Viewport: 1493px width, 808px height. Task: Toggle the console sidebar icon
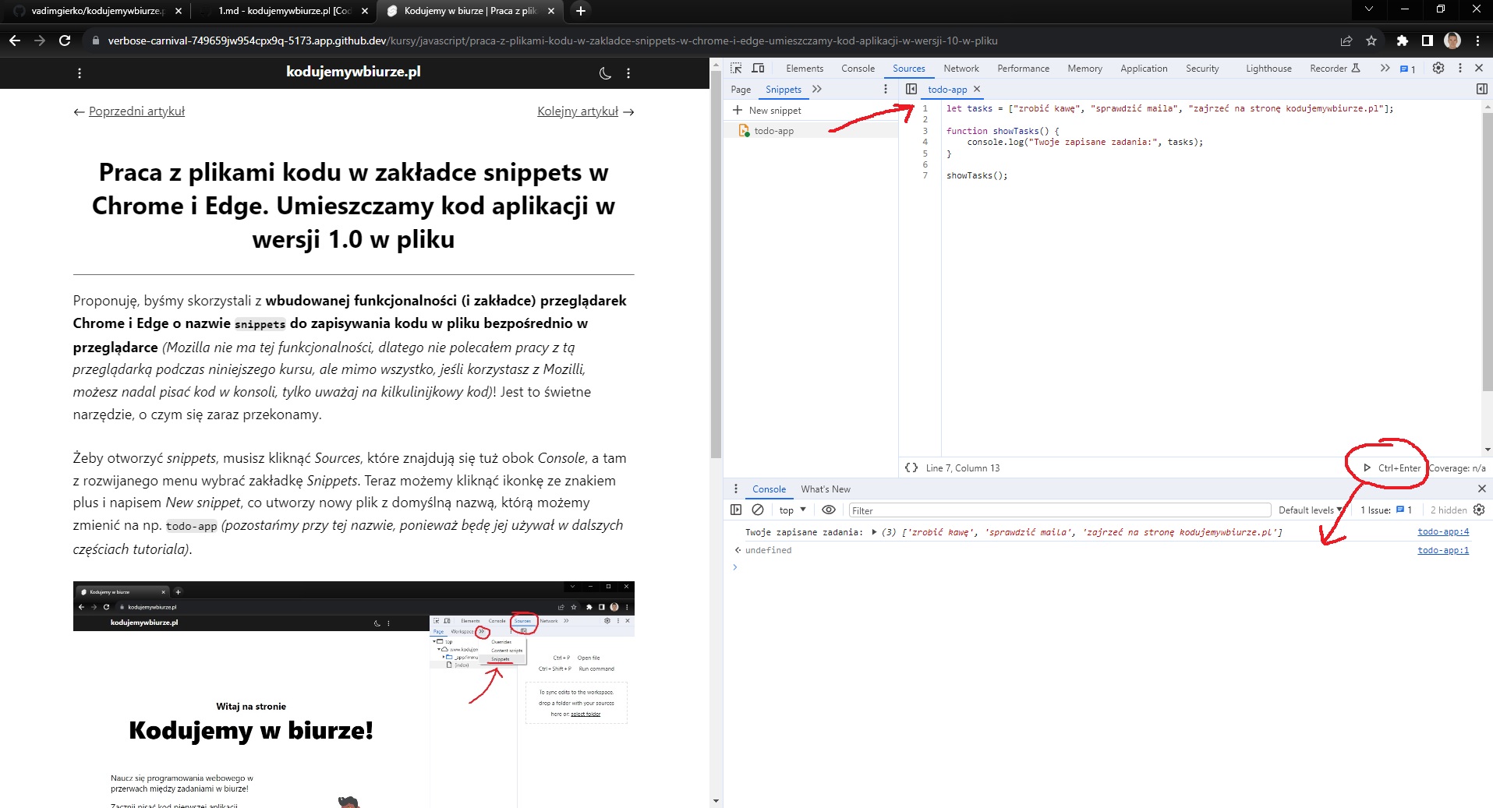[736, 510]
